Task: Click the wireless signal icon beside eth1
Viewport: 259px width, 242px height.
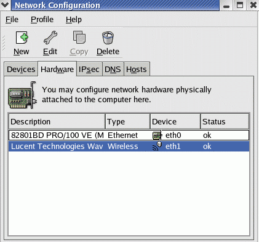Action: pos(157,147)
